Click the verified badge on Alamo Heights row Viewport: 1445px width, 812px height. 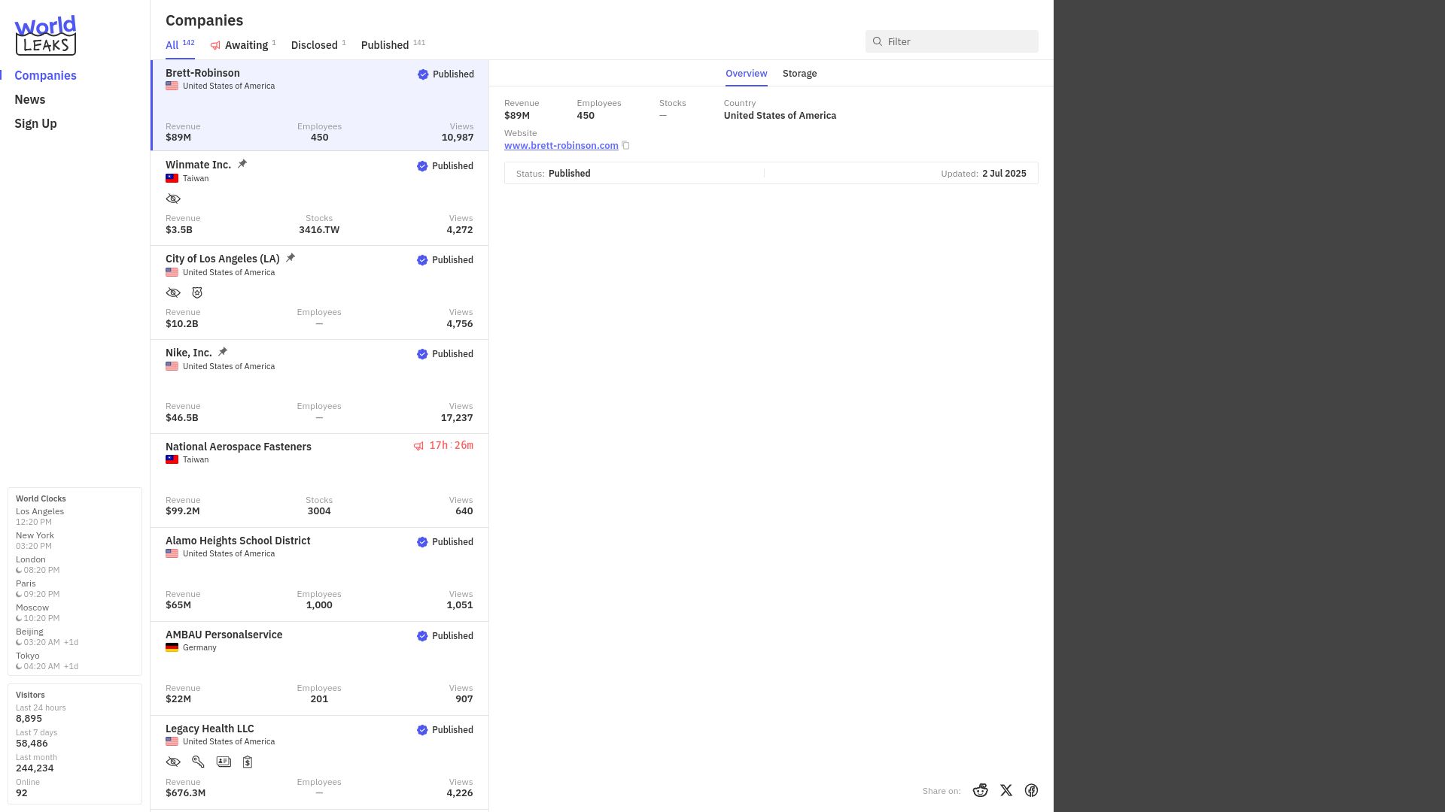pyautogui.click(x=422, y=542)
